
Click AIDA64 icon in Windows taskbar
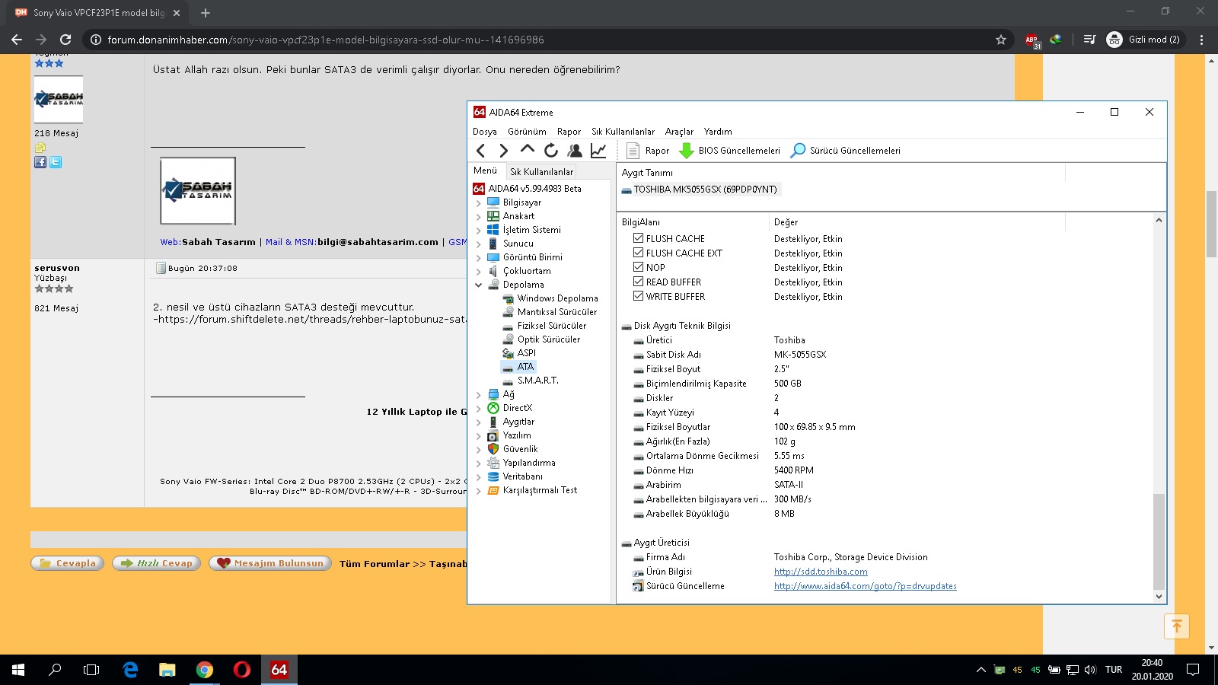[x=279, y=670]
